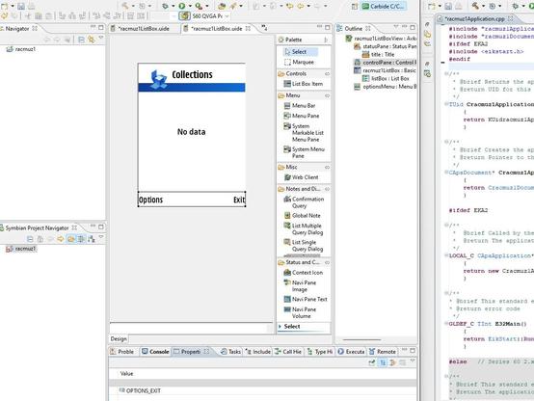Choose System Markable List Menu Pane
This screenshot has width=534, height=401.
pyautogui.click(x=304, y=132)
